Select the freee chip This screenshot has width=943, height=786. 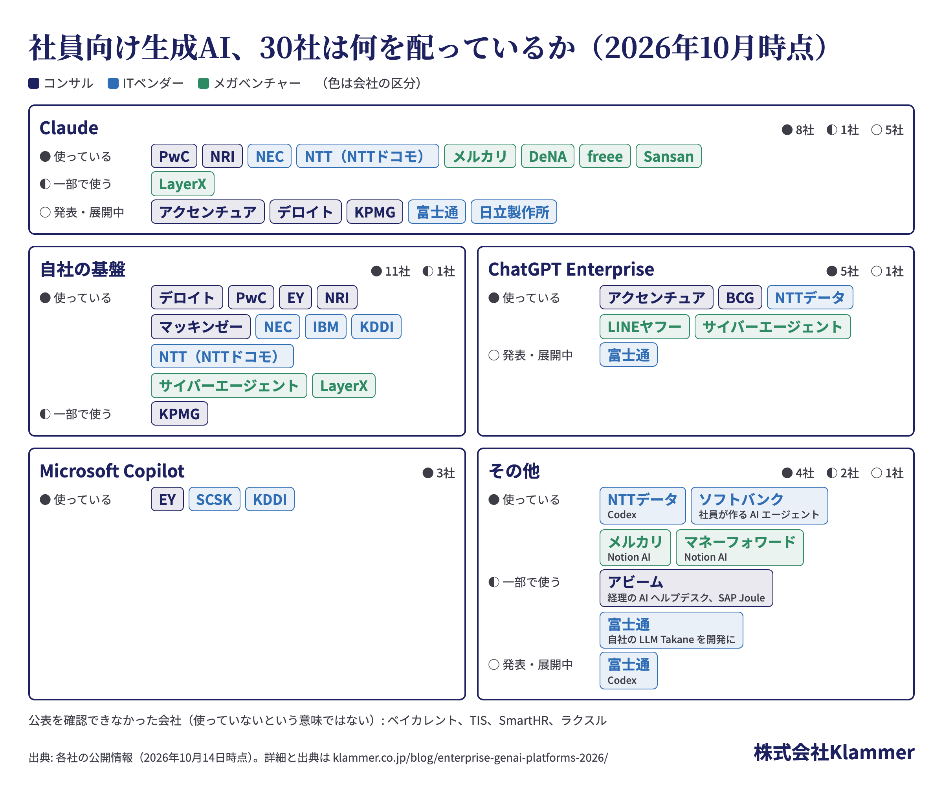tap(605, 156)
